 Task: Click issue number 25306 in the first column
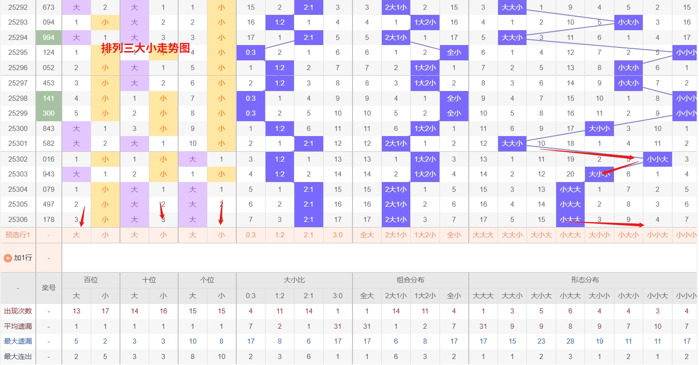18,220
